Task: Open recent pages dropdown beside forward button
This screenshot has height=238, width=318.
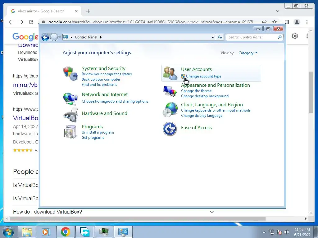Action: click(x=60, y=37)
